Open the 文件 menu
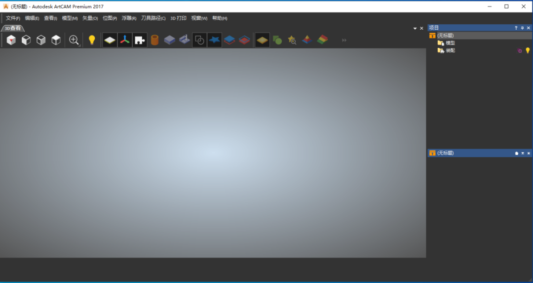This screenshot has height=283, width=533. [x=13, y=18]
